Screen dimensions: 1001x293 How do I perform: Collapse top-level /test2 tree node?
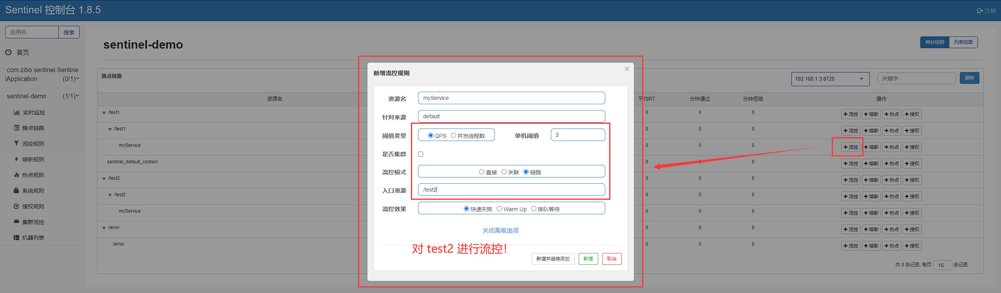pos(104,179)
